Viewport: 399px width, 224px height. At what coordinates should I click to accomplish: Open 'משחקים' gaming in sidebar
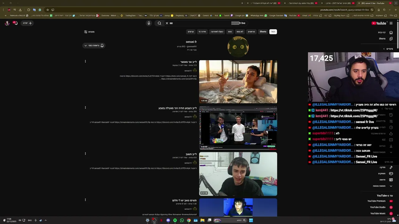385,174
